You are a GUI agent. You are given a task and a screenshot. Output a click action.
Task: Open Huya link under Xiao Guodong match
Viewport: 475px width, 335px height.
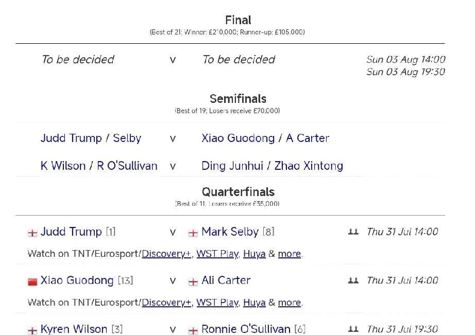254,303
